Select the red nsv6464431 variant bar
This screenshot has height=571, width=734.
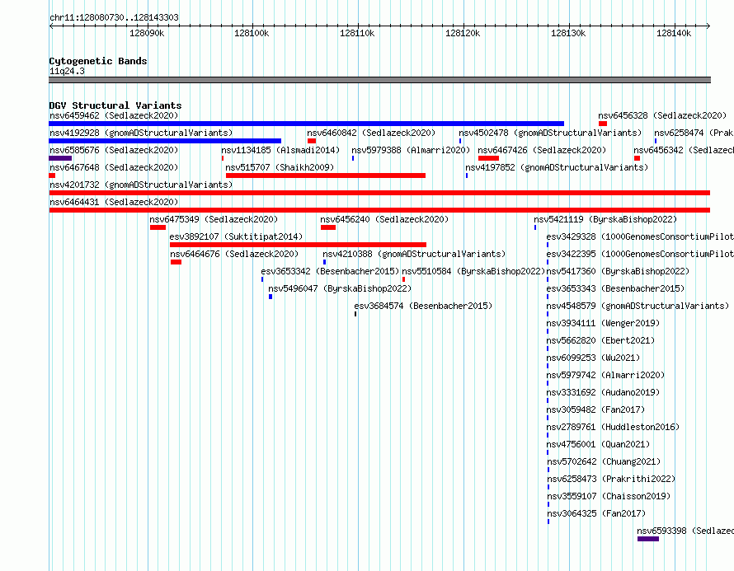point(379,210)
